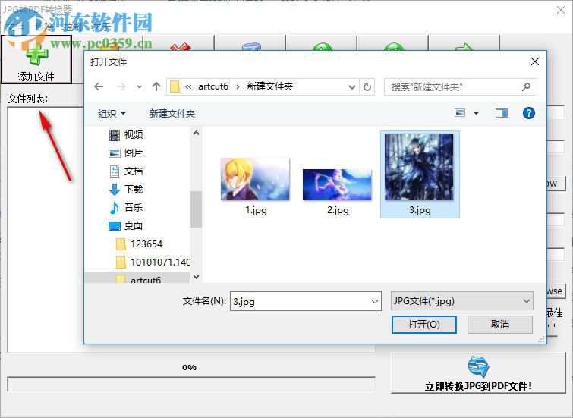Viewport: 573px width, 418px height.
Task: Create a folder via 新建文件夹 button
Action: pyautogui.click(x=172, y=113)
